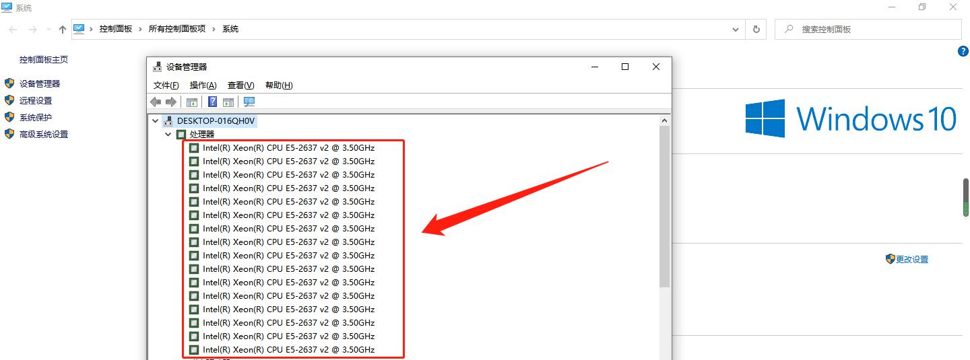
Task: Minimize the 设备管理器 window
Action: click(595, 67)
